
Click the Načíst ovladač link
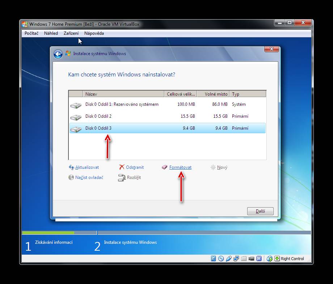coord(89,177)
